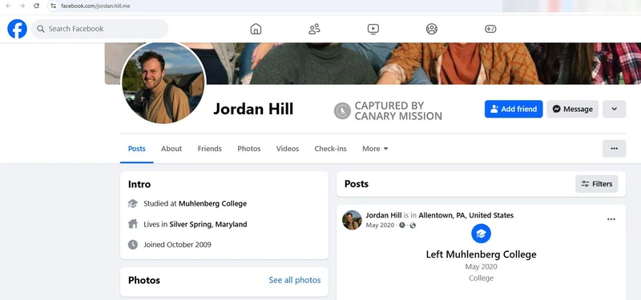The image size is (641, 300).
Task: Open the Gaming controller icon
Action: coord(490,29)
